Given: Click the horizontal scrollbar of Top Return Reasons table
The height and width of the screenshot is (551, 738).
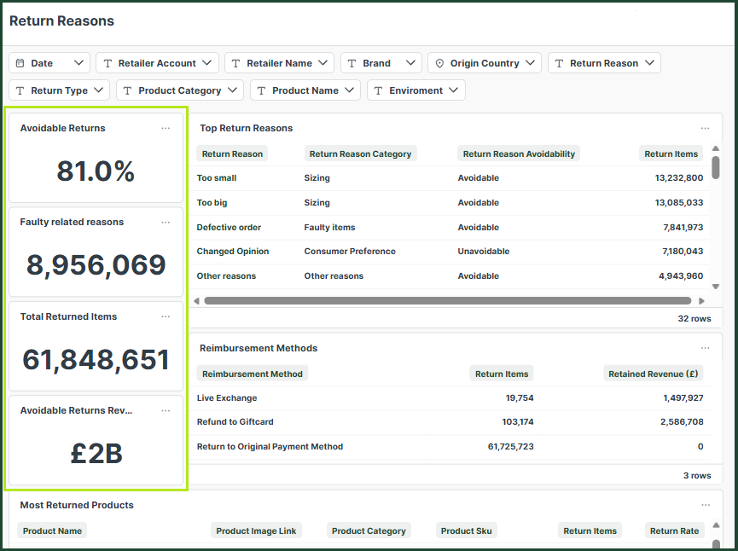Looking at the screenshot, I should (x=448, y=301).
